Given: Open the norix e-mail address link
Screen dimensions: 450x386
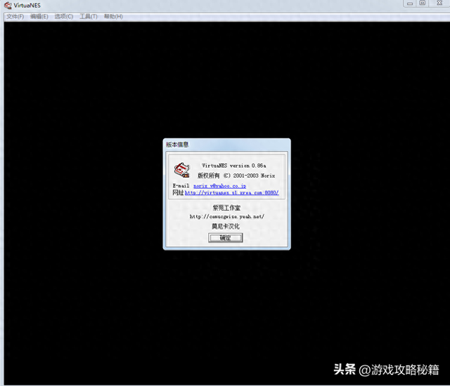Looking at the screenshot, I should (219, 186).
